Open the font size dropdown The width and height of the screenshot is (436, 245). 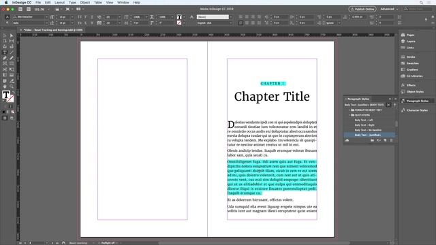point(72,17)
